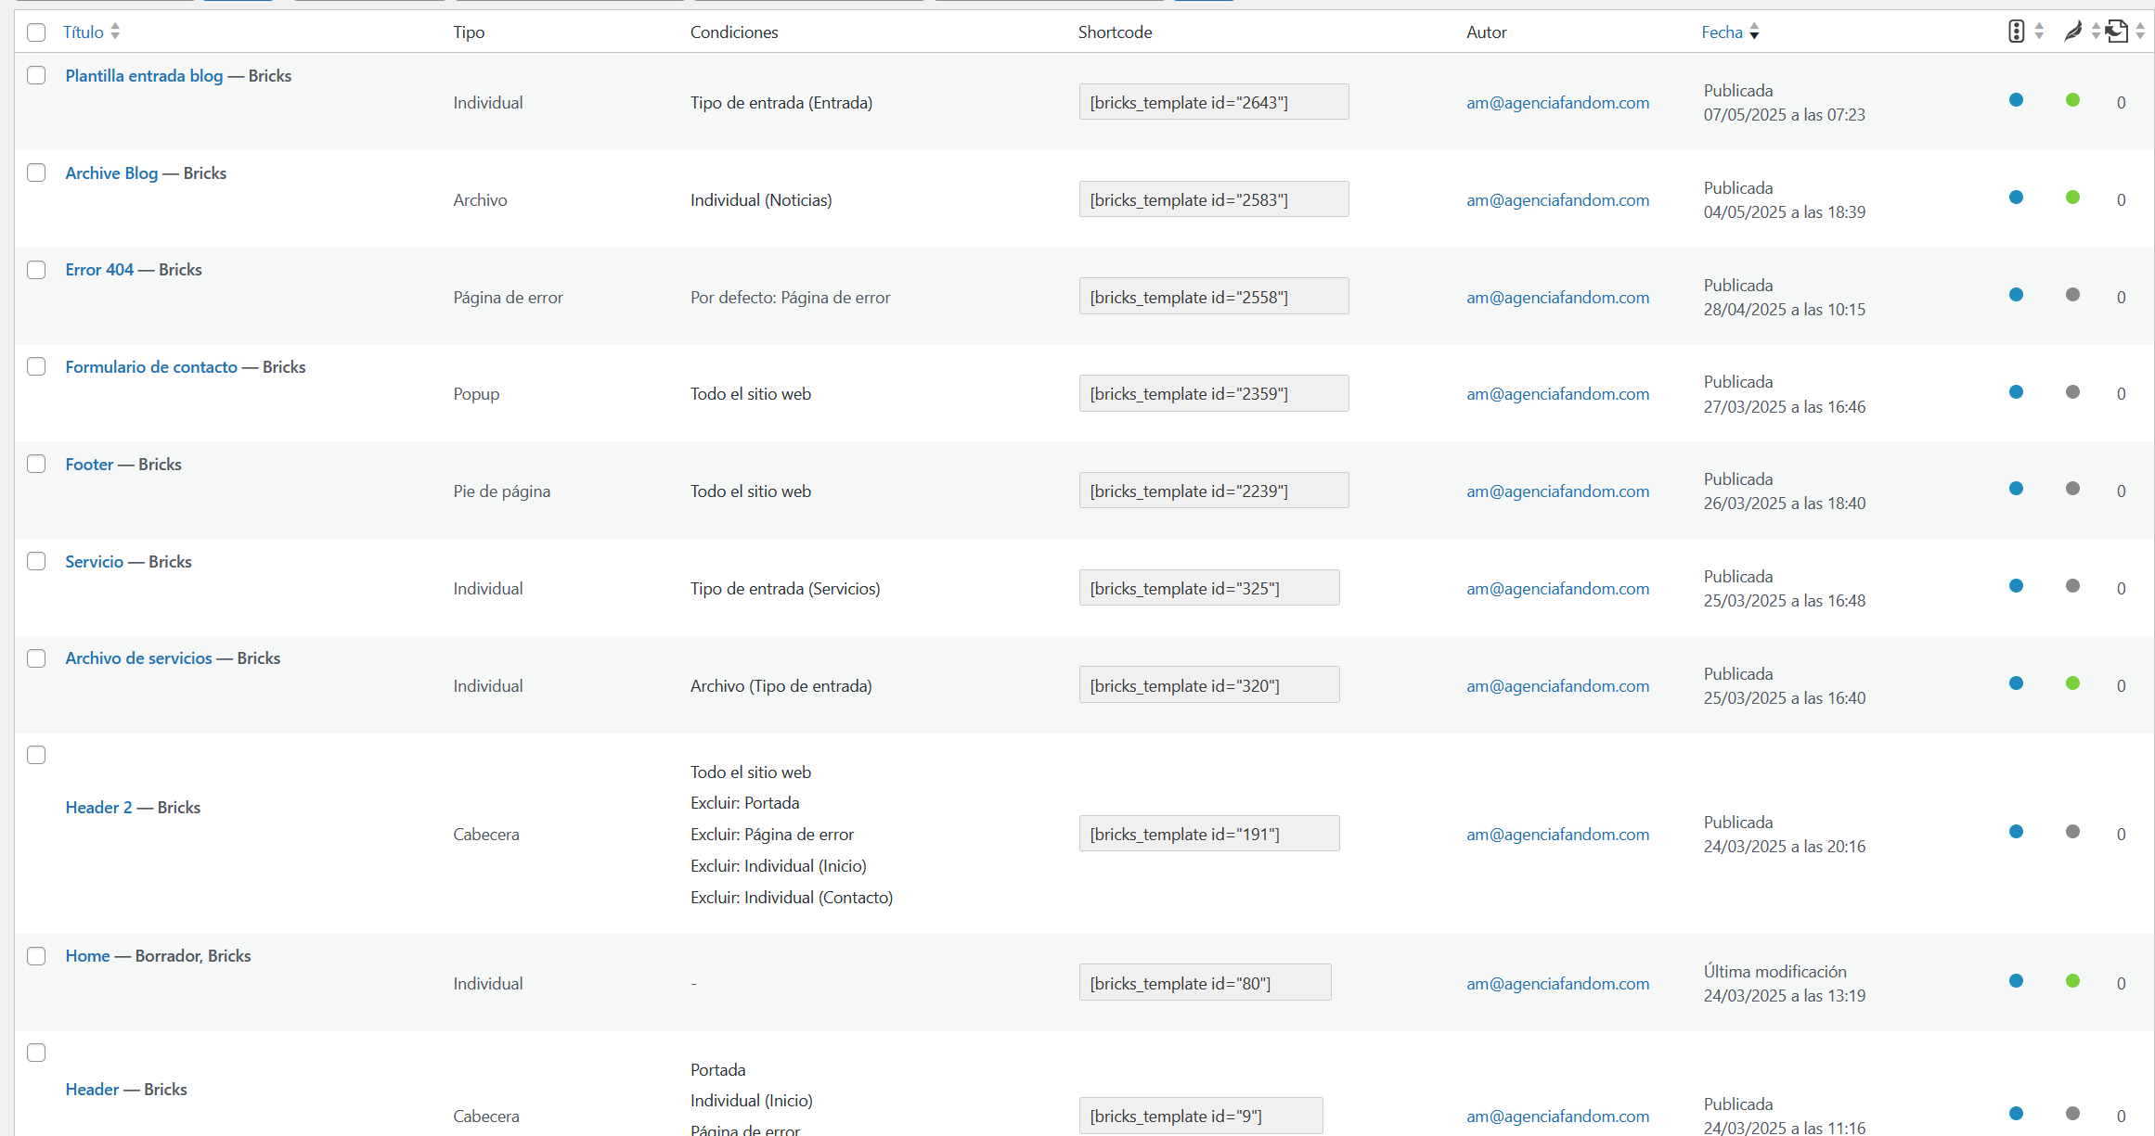This screenshot has width=2155, height=1136.
Task: Click the incoming links document column icon
Action: [2116, 32]
